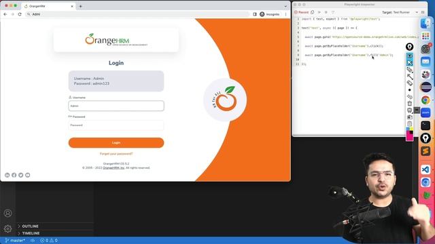
Task: Open the VS Code Accounts icon
Action: (7, 213)
